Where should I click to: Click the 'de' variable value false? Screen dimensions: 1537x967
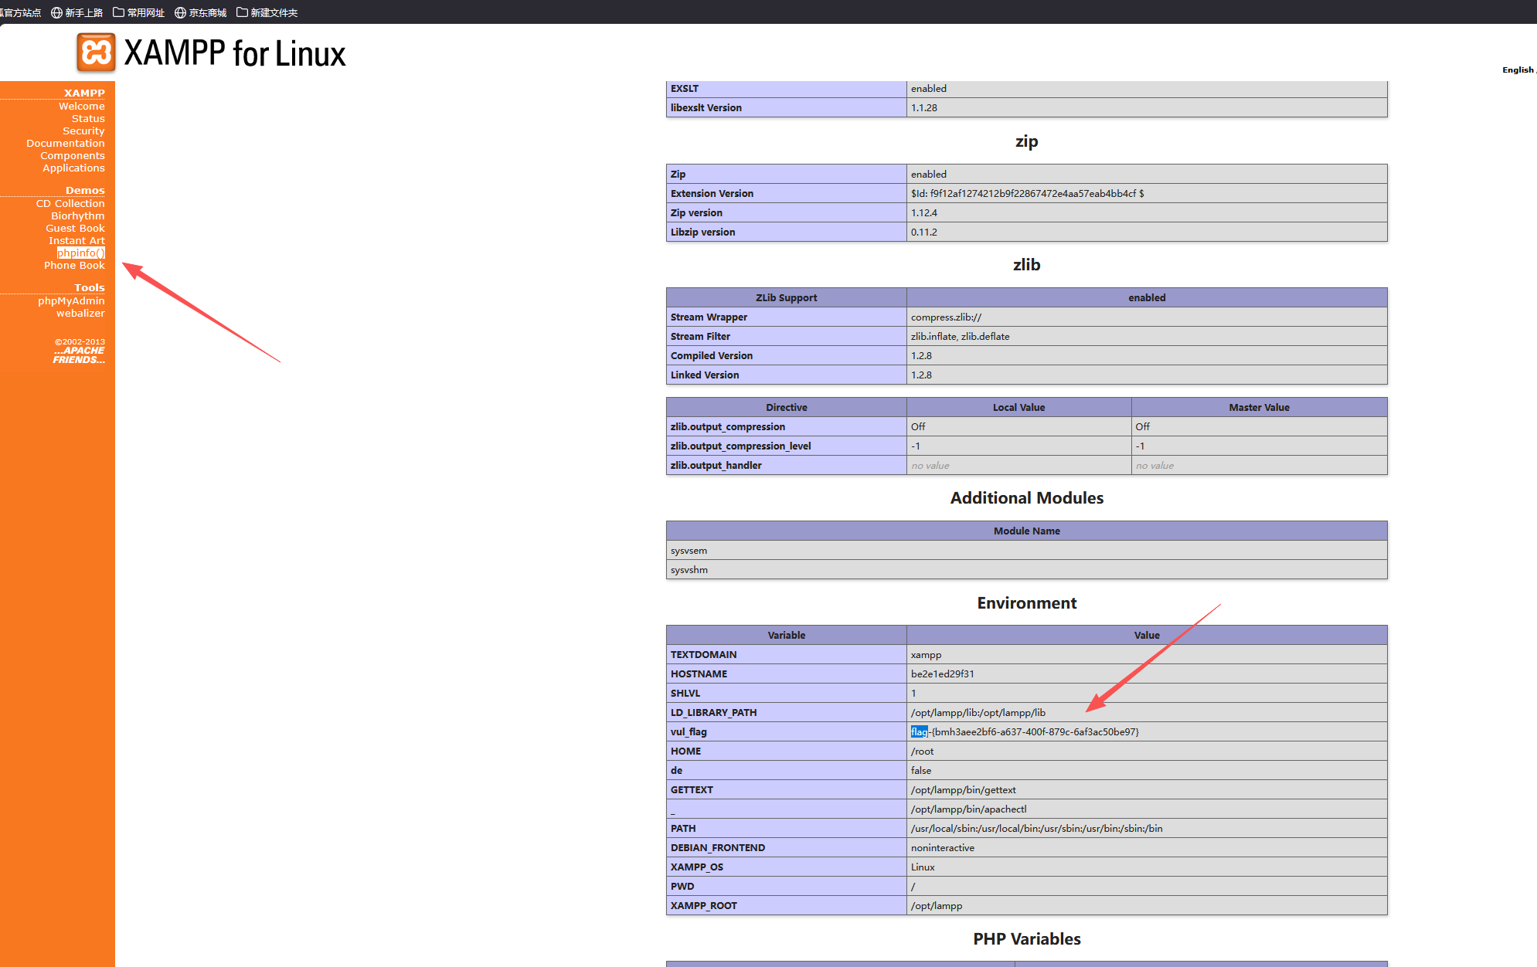[921, 770]
